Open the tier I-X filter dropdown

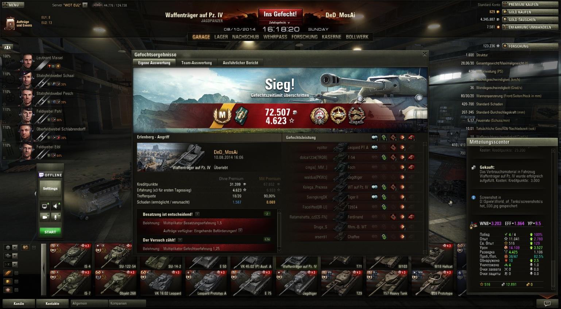pyautogui.click(x=11, y=264)
